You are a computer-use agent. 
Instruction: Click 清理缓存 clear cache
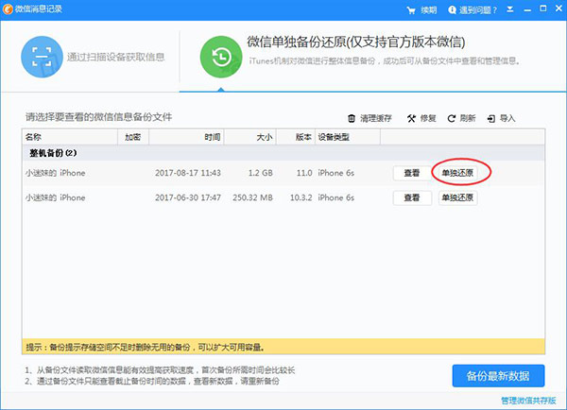tap(376, 118)
